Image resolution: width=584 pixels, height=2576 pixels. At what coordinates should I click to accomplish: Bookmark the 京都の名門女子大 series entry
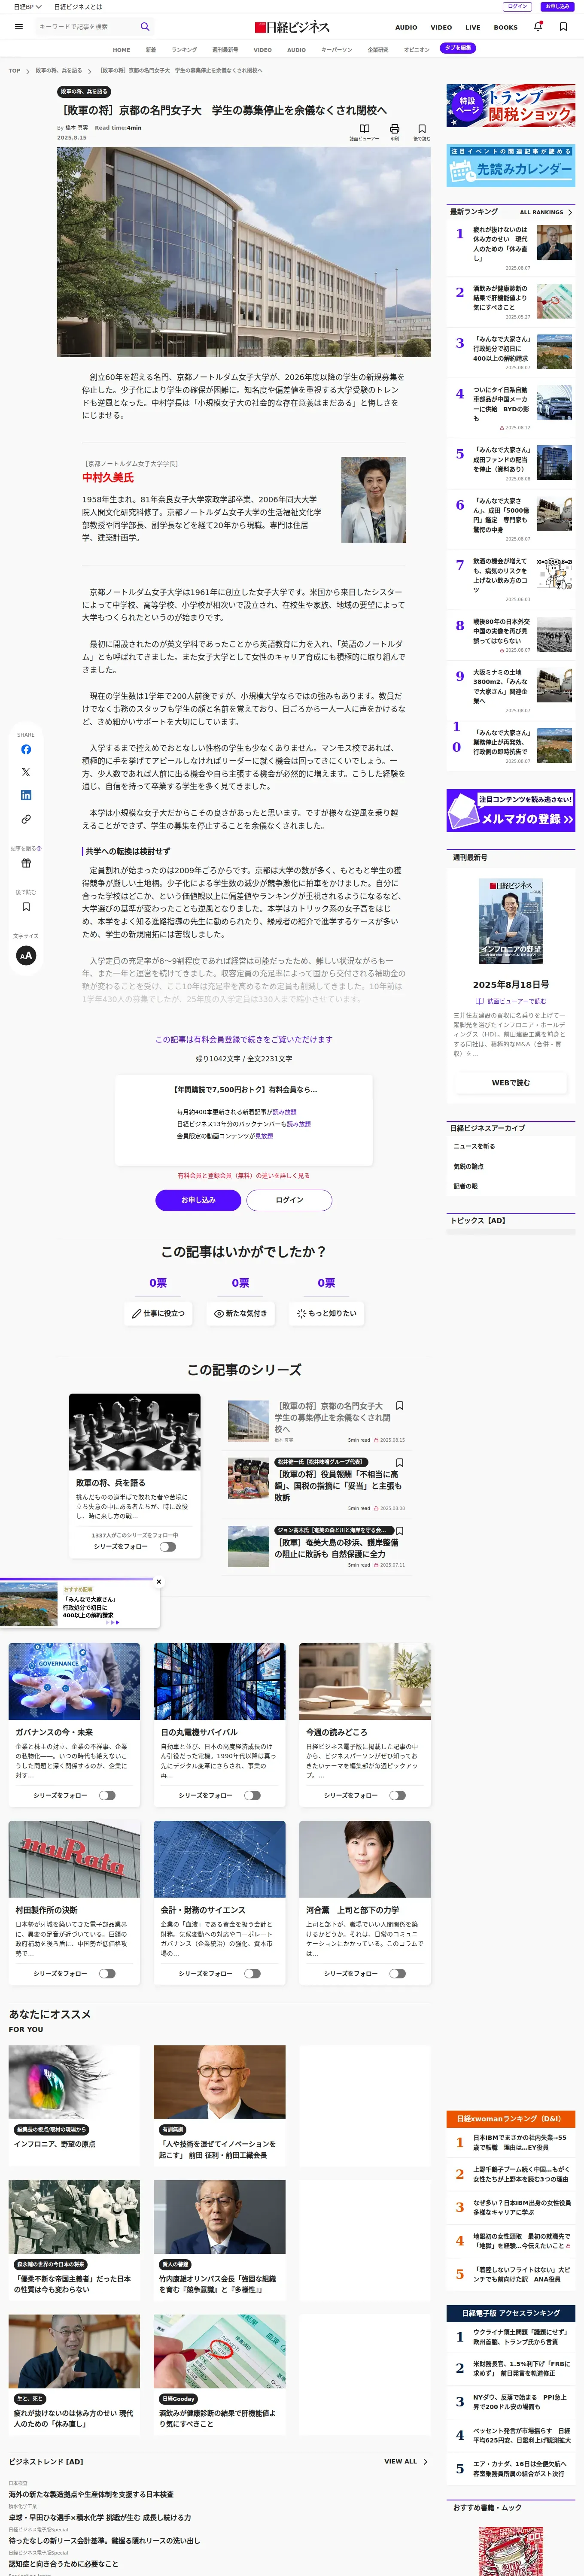400,1405
